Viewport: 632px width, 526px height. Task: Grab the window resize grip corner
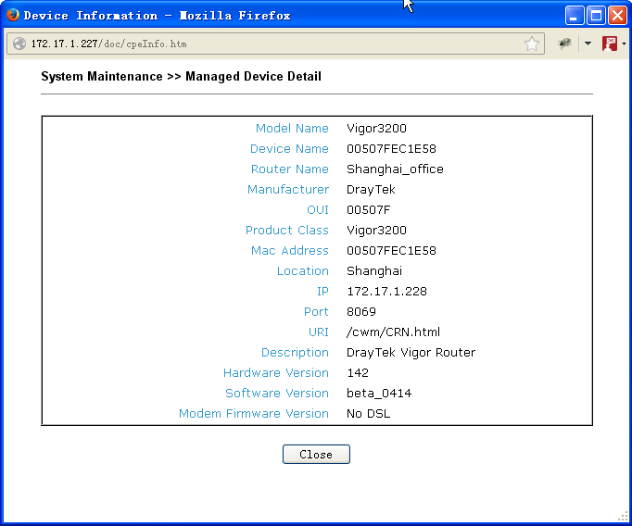click(x=624, y=517)
